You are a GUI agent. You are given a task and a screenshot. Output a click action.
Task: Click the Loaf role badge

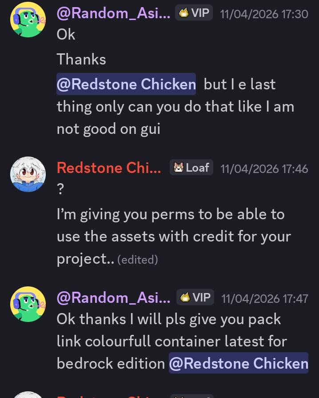[x=191, y=167]
